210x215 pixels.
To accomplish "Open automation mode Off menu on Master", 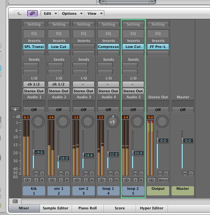I will pyautogui.click(x=183, y=109).
